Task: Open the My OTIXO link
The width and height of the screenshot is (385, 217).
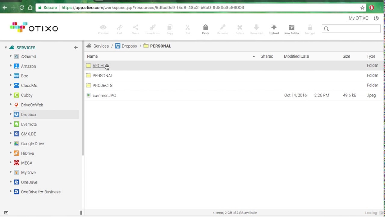Action: (x=358, y=18)
